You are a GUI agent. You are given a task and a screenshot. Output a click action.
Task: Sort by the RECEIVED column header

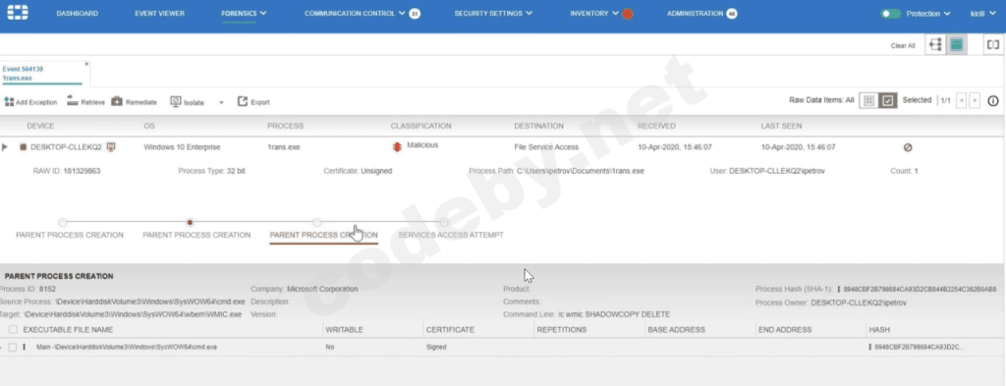[x=656, y=126]
